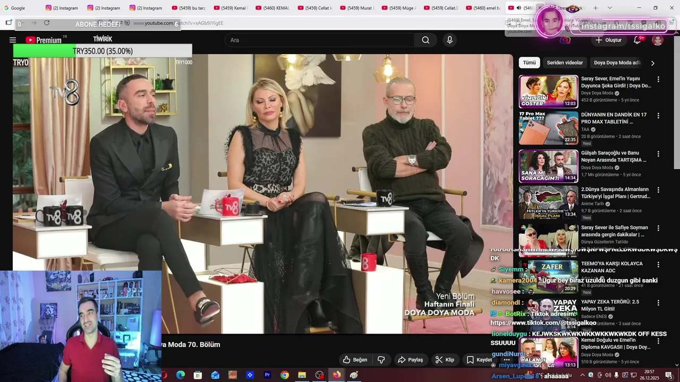This screenshot has height=382, width=680.
Task: Select the Seriden videolar filter chip
Action: 565,63
